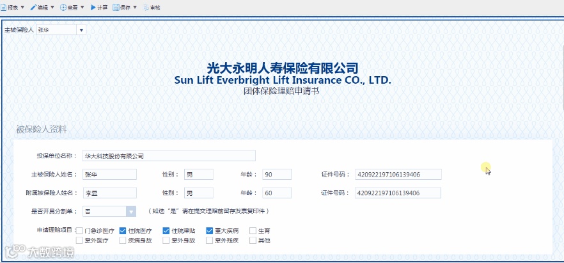Click the 审核 toolbar label
Image resolution: width=564 pixels, height=263 pixels.
[155, 8]
